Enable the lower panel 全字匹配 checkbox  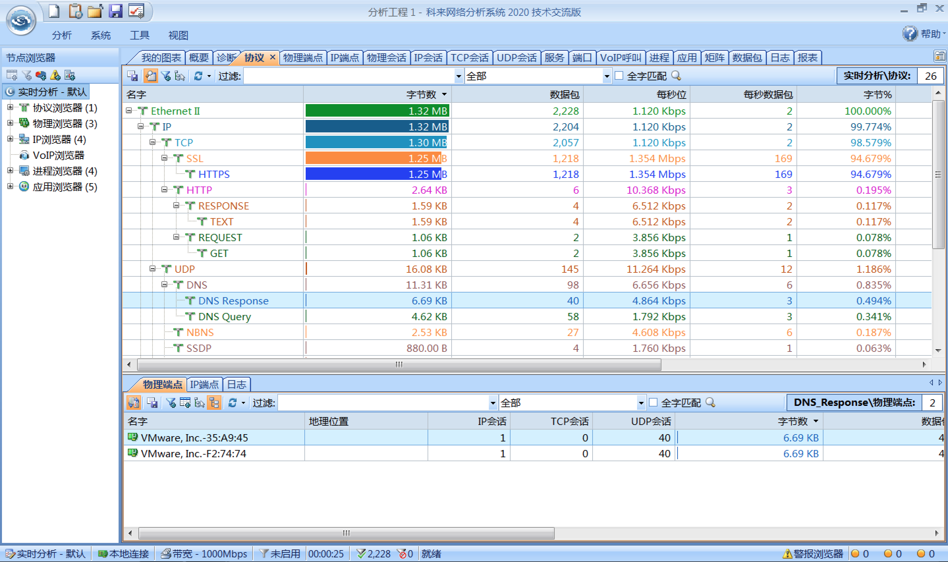coord(653,402)
